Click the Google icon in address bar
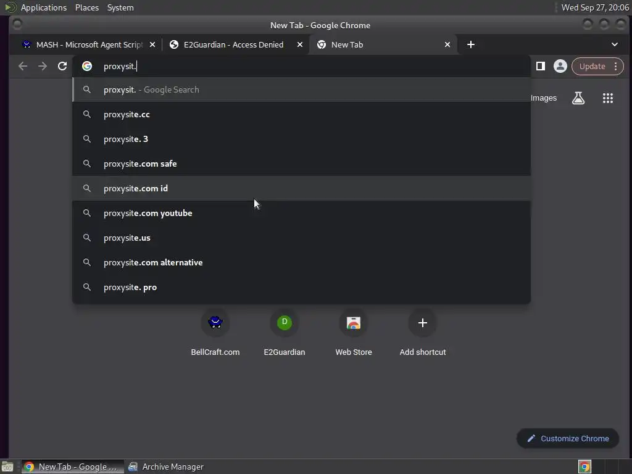Screen dimensions: 632x474 point(87,66)
